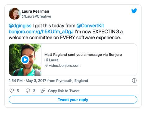Click the chain link copy icon
Screen dimensions: 147x113
coord(43,91)
